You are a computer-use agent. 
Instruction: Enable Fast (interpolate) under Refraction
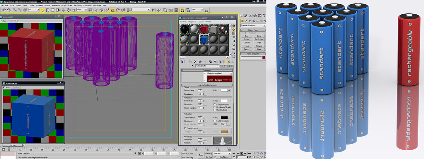(x=214, y=121)
